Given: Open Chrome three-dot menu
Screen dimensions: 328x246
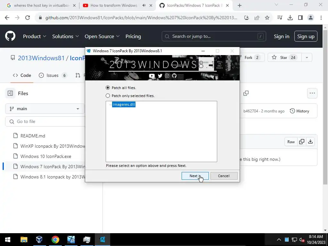Looking at the screenshot, I should click(321, 18).
